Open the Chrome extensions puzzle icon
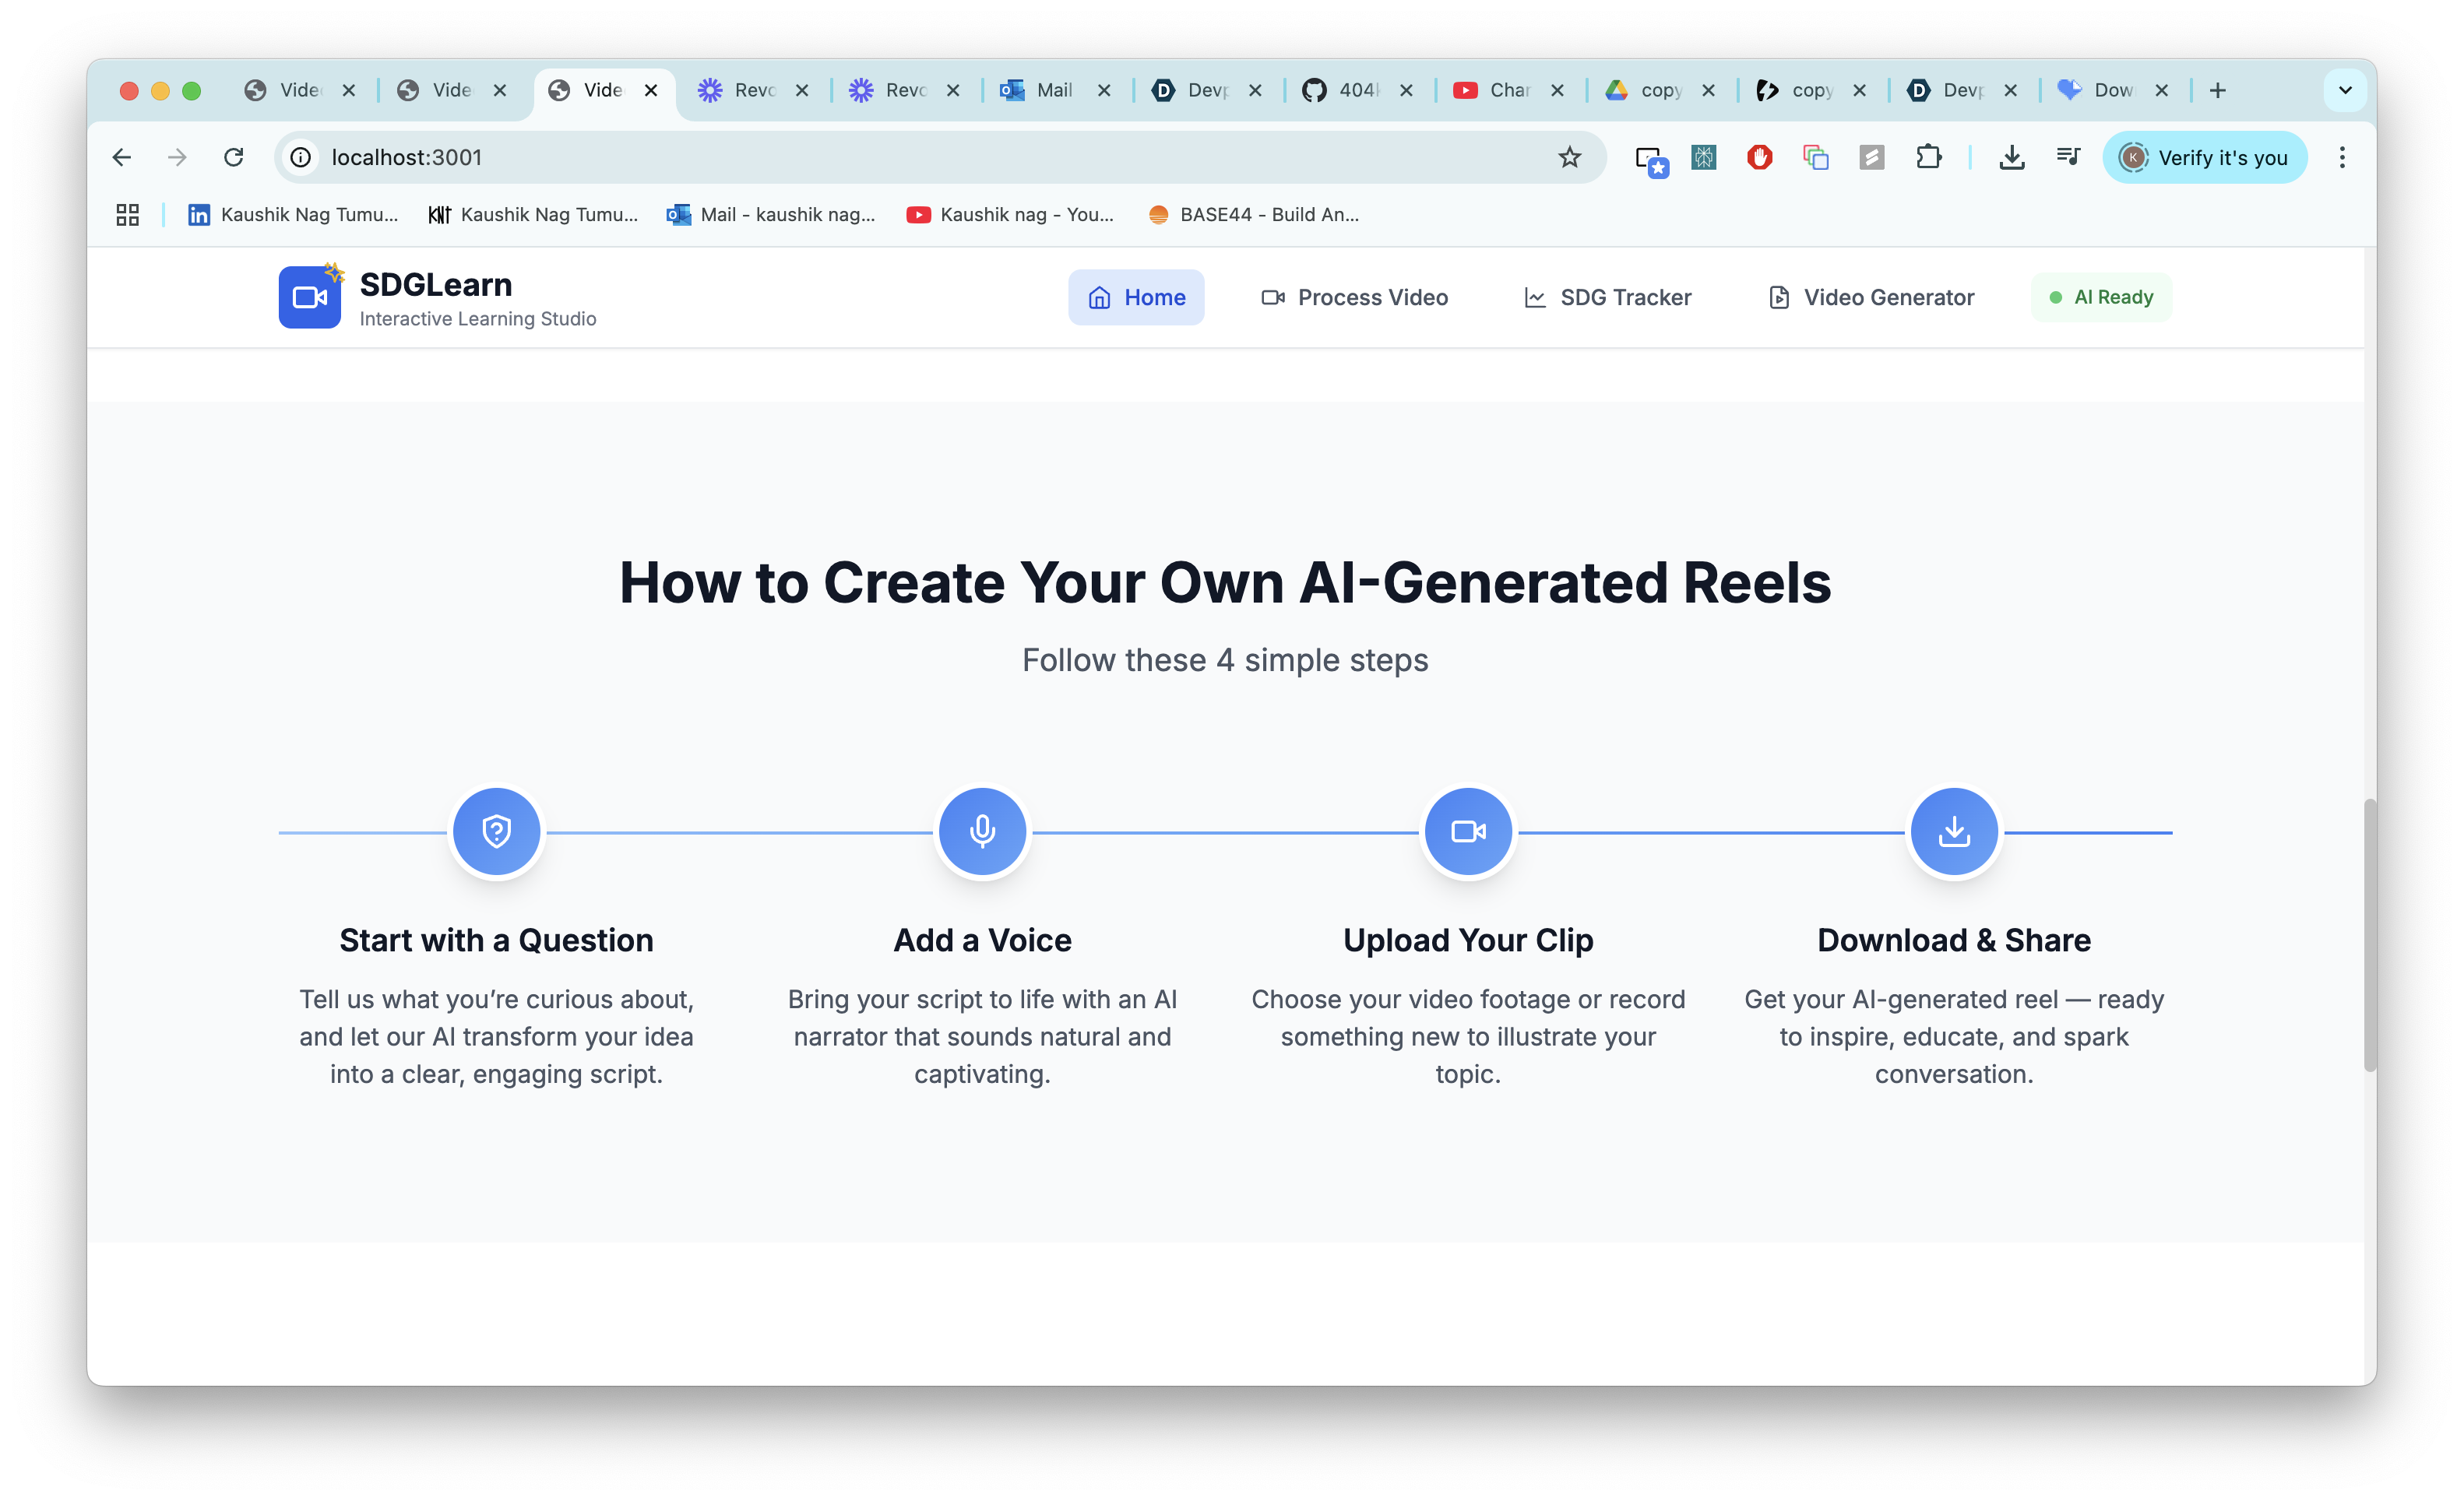This screenshot has height=1501, width=2464. tap(1928, 157)
